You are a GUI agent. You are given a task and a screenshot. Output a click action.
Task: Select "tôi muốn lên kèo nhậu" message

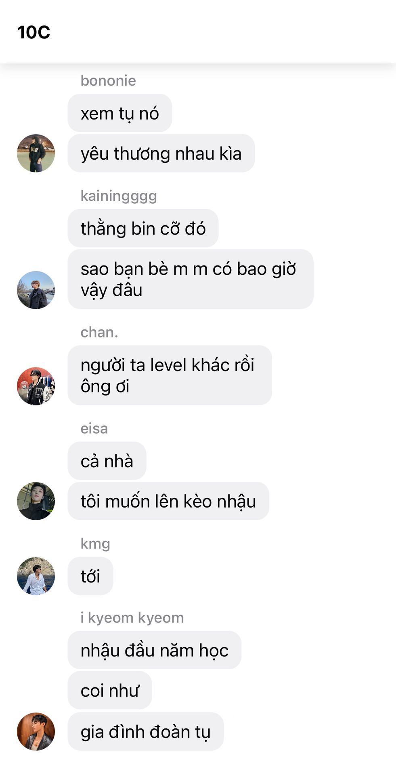[168, 501]
